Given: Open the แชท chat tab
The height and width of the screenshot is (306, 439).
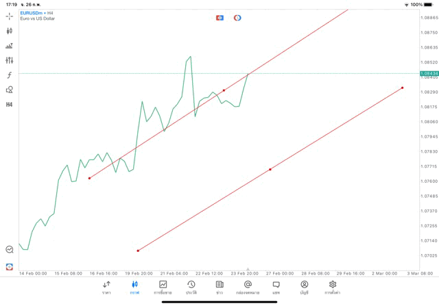Looking at the screenshot, I should tap(276, 288).
